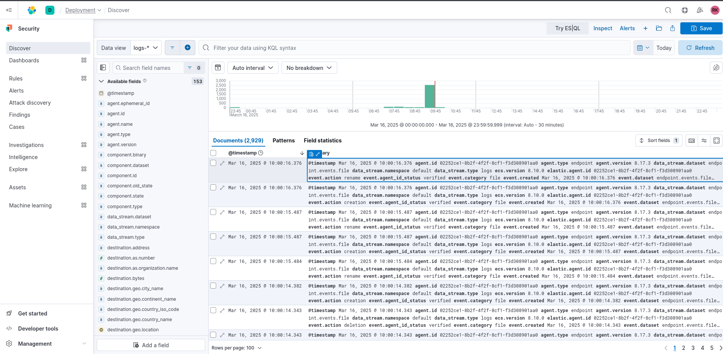Open Investigations submenu grid icon

84,145
